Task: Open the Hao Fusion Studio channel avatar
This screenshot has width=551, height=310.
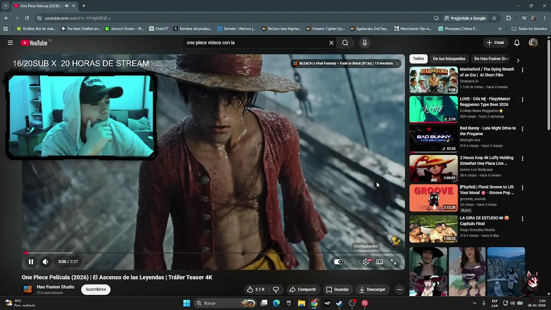Action: click(x=28, y=289)
